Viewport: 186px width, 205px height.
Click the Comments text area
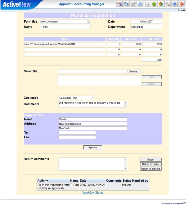tap(91, 104)
